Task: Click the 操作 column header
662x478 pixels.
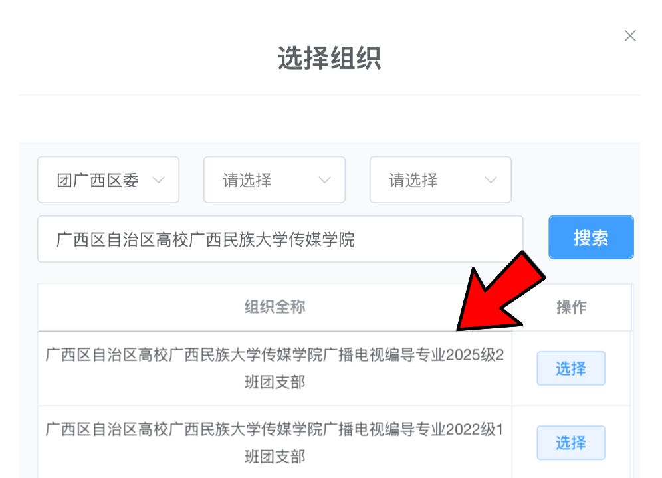Action: point(571,307)
